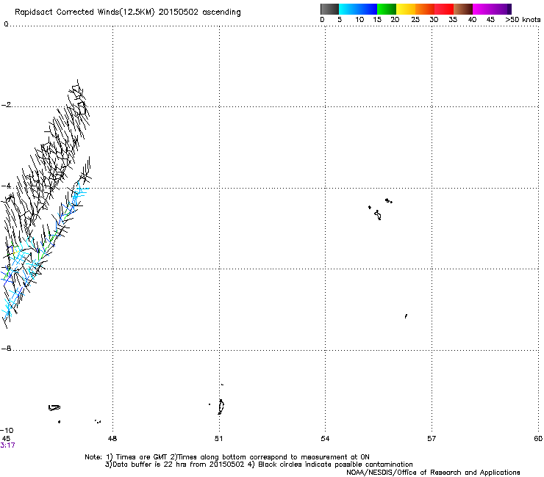Screen dimensions: 544x477
Task: Select the orange 25-30 knots legend band
Action: [425, 9]
